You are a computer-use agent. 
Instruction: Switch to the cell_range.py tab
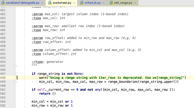point(123,3)
